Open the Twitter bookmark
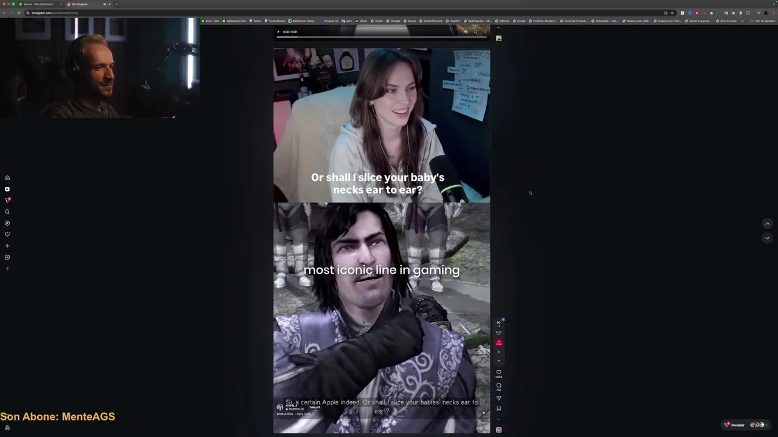Viewport: 778px width, 437px height. point(377,21)
